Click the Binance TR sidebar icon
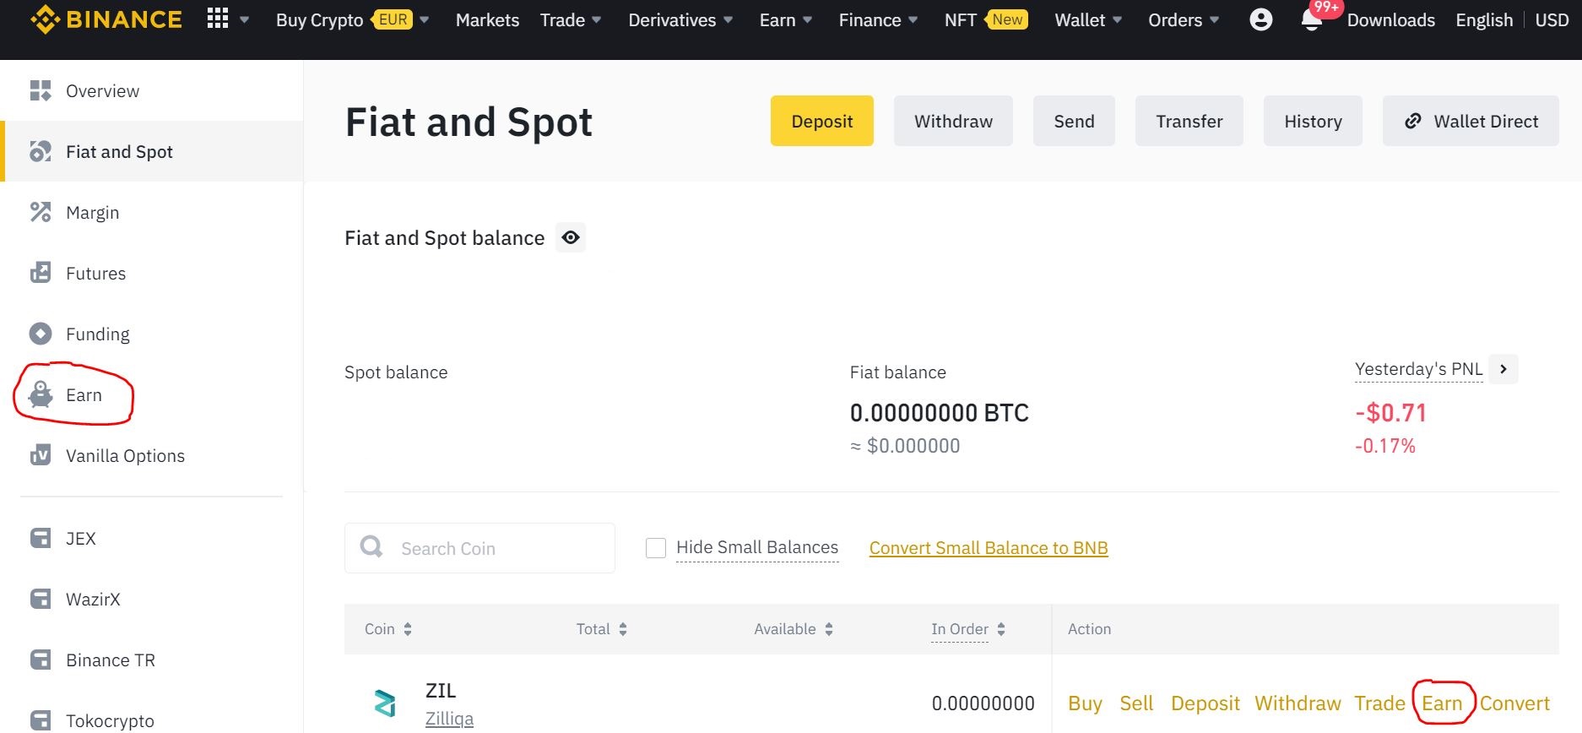 point(41,660)
